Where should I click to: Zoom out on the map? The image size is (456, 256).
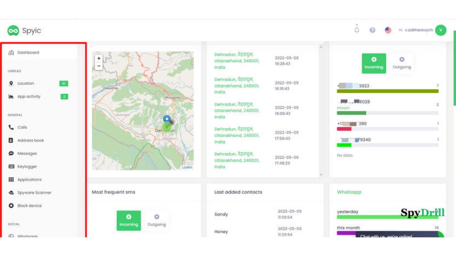(x=99, y=66)
